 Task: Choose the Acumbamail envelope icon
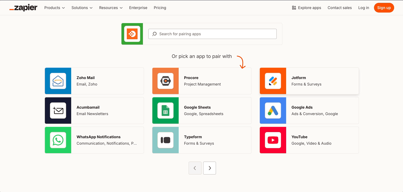(x=58, y=111)
